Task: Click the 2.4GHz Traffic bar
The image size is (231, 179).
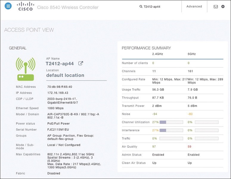Action: 171,138
